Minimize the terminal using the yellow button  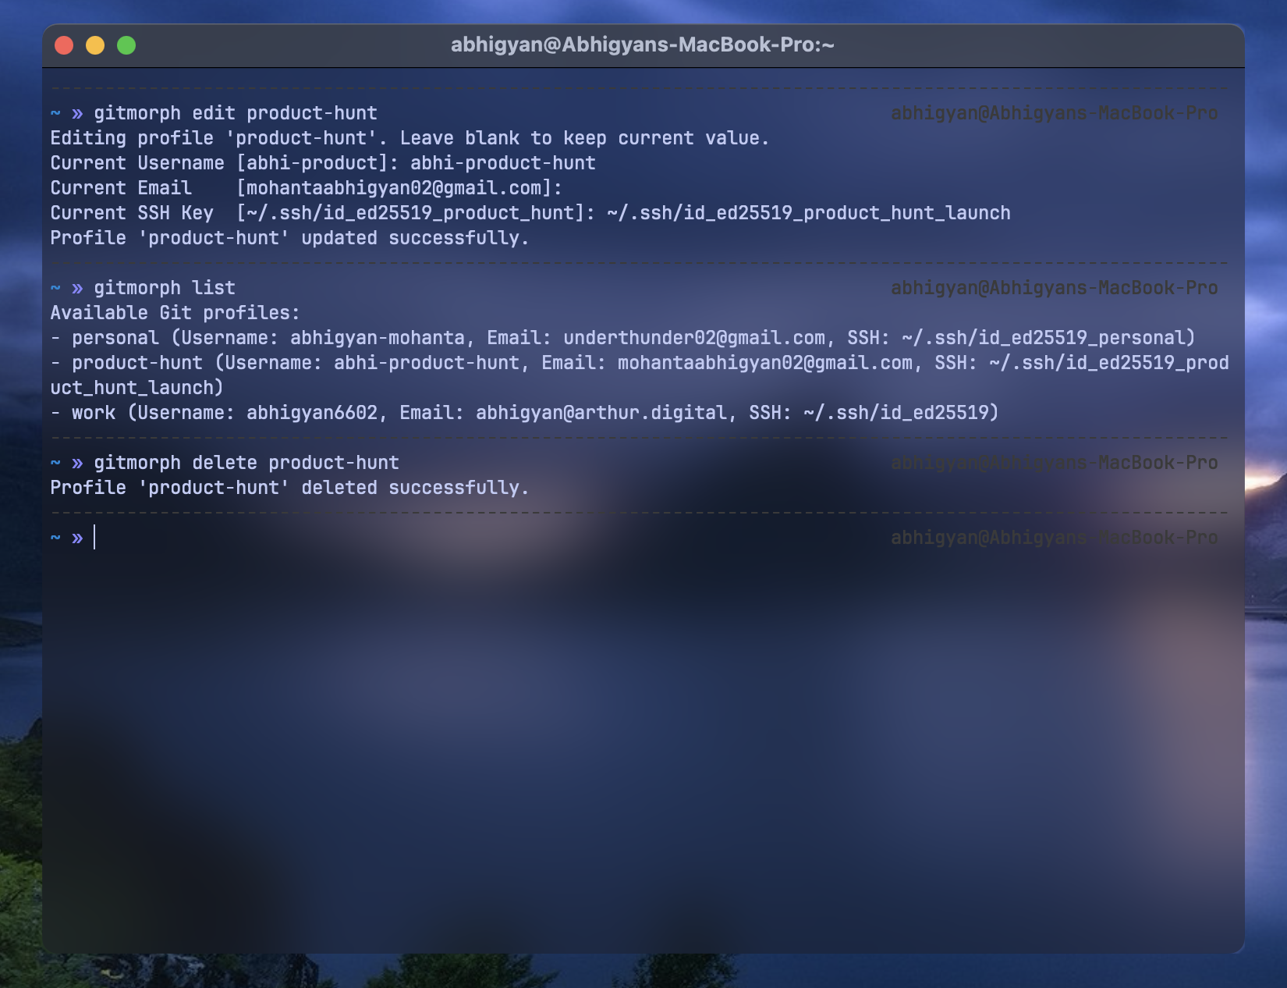click(95, 45)
